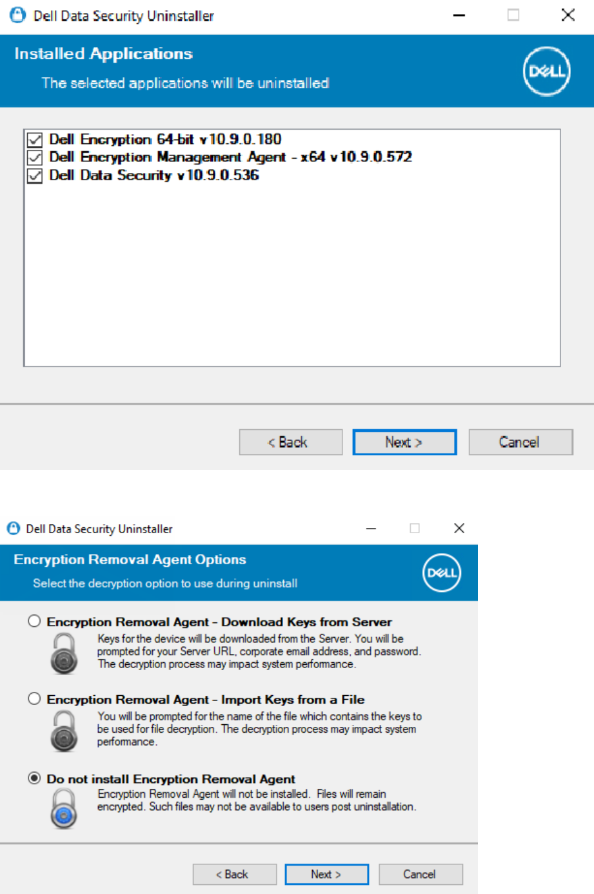Click the uninstaller app icon in lower title bar
This screenshot has width=594, height=894.
click(14, 528)
